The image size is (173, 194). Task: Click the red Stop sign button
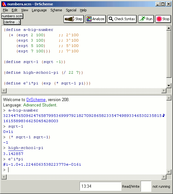(163, 19)
